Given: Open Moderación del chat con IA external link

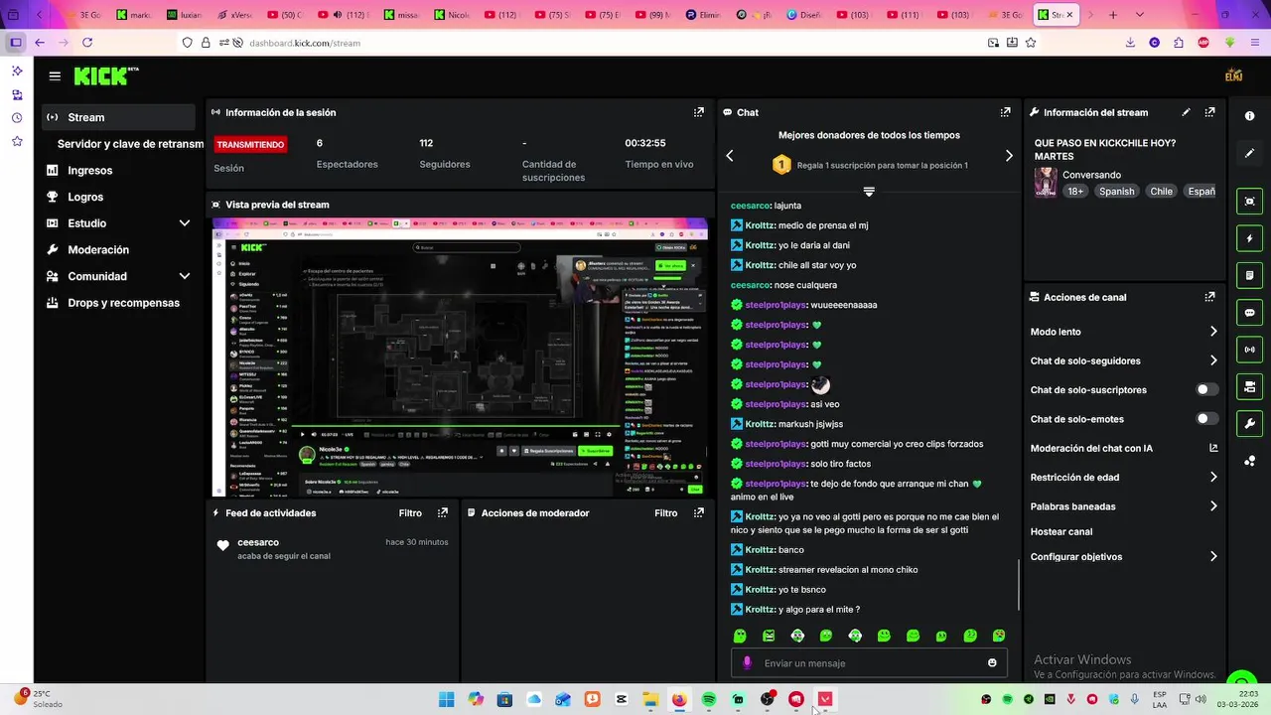Looking at the screenshot, I should (x=1213, y=448).
